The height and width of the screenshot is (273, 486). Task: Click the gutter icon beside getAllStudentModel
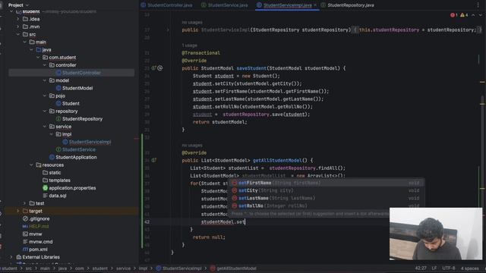tap(153, 160)
